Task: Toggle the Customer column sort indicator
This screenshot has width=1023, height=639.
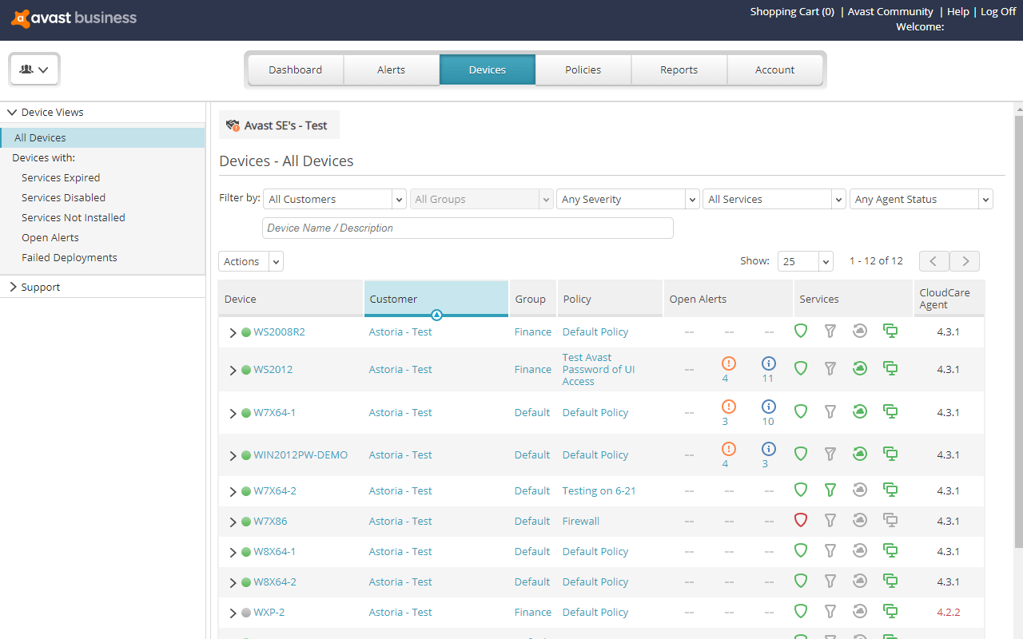Action: tap(436, 315)
